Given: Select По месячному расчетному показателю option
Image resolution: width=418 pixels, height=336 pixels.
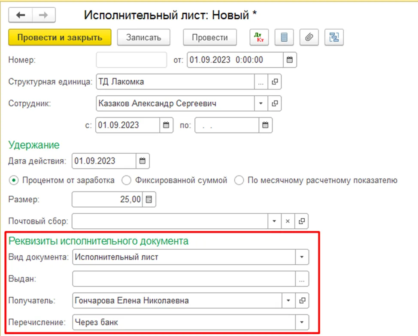Looking at the screenshot, I should pos(316,180).
